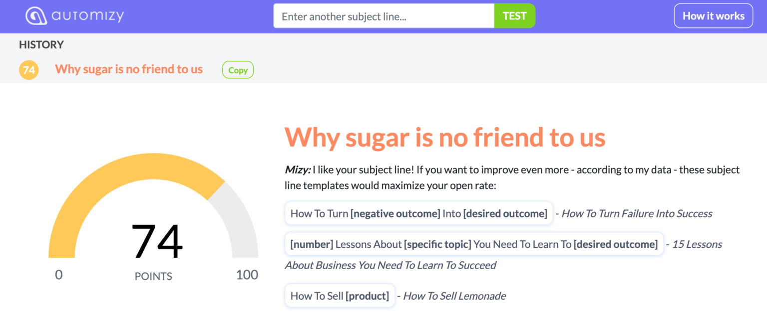Click the HISTORY section label
The height and width of the screenshot is (335, 767).
pyautogui.click(x=41, y=45)
